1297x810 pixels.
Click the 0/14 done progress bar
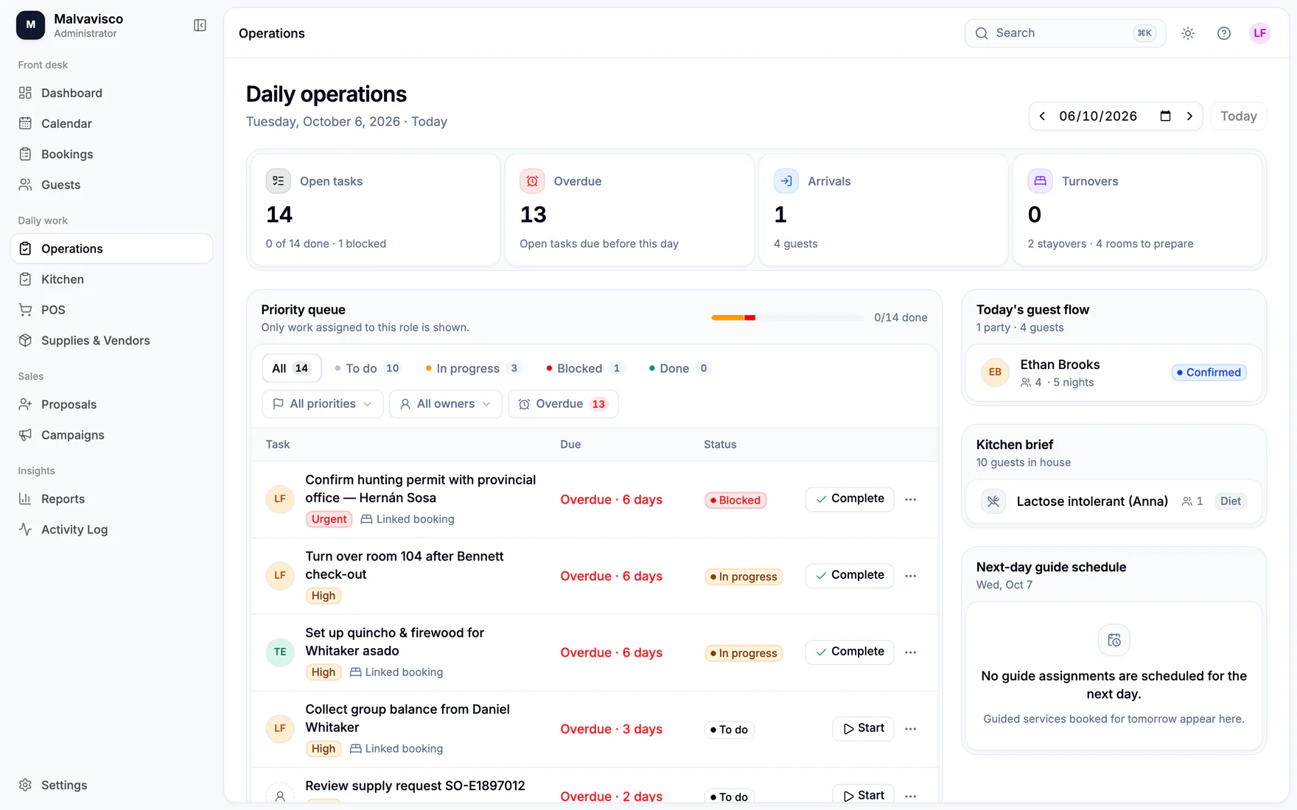click(788, 317)
